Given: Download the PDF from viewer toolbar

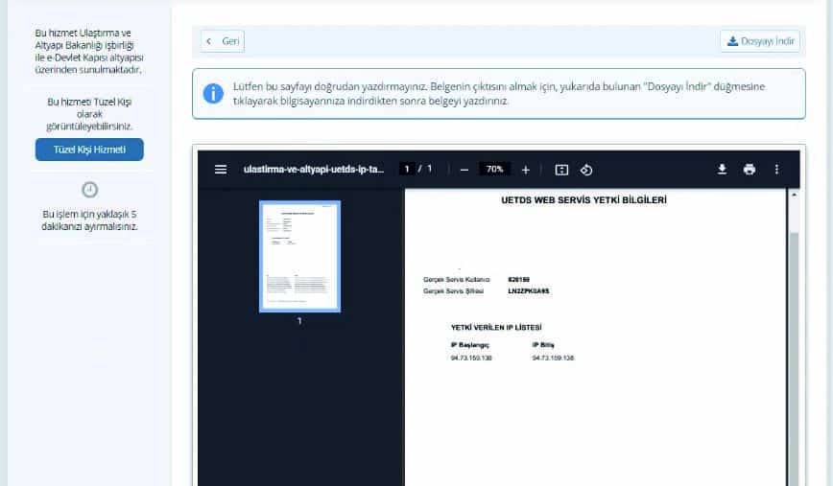Looking at the screenshot, I should [722, 170].
